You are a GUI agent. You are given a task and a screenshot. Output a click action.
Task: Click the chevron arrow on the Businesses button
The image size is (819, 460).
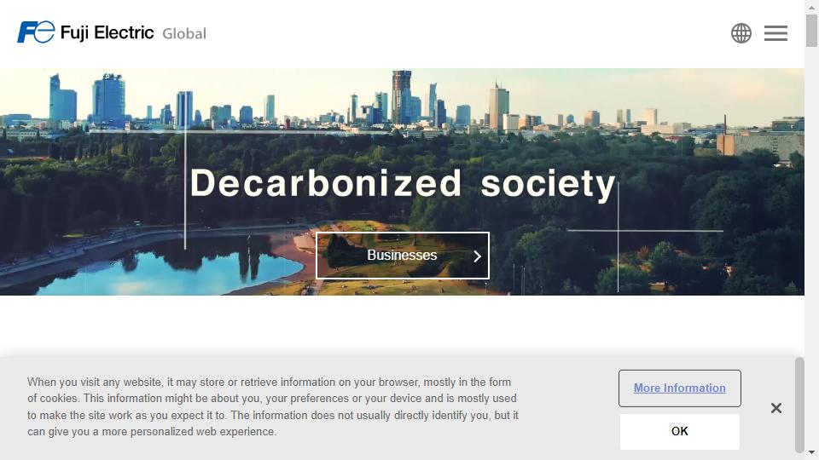(x=477, y=256)
